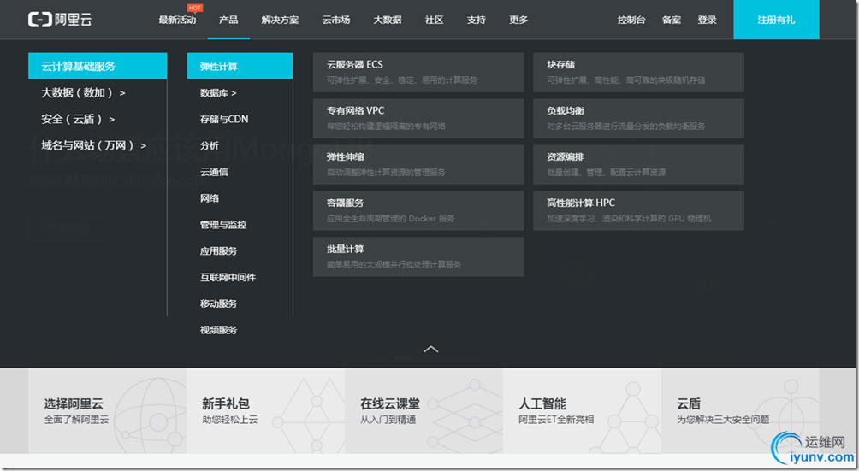
Task: Open the 块存储 product card
Action: (638, 72)
